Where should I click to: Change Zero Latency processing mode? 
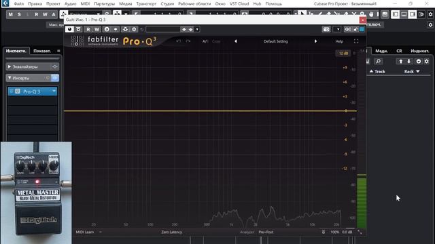(x=172, y=232)
